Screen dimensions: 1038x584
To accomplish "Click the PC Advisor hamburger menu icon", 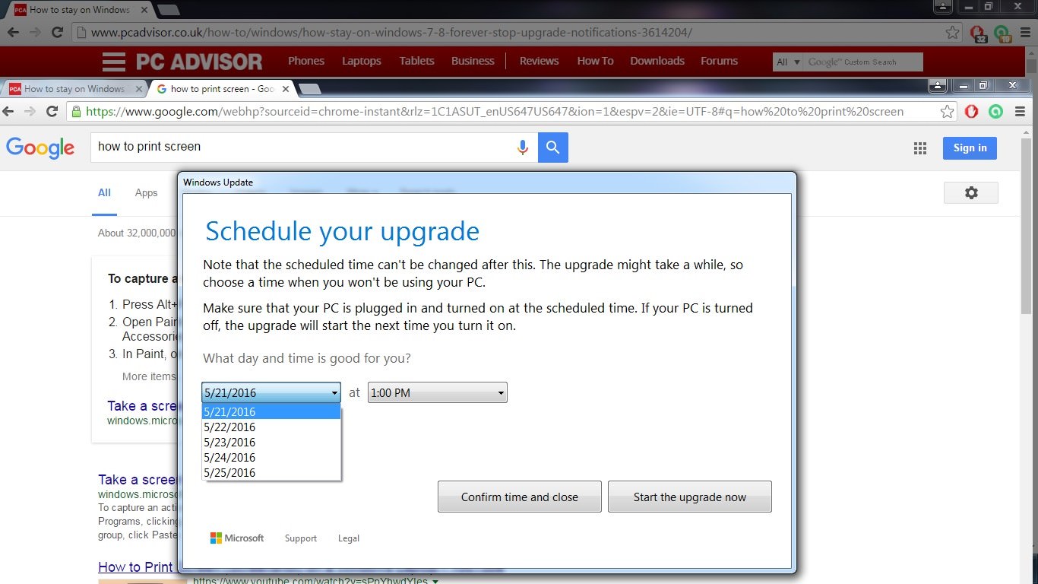I will click(113, 62).
